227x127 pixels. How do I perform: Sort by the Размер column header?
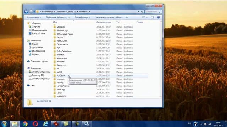(x=140, y=22)
